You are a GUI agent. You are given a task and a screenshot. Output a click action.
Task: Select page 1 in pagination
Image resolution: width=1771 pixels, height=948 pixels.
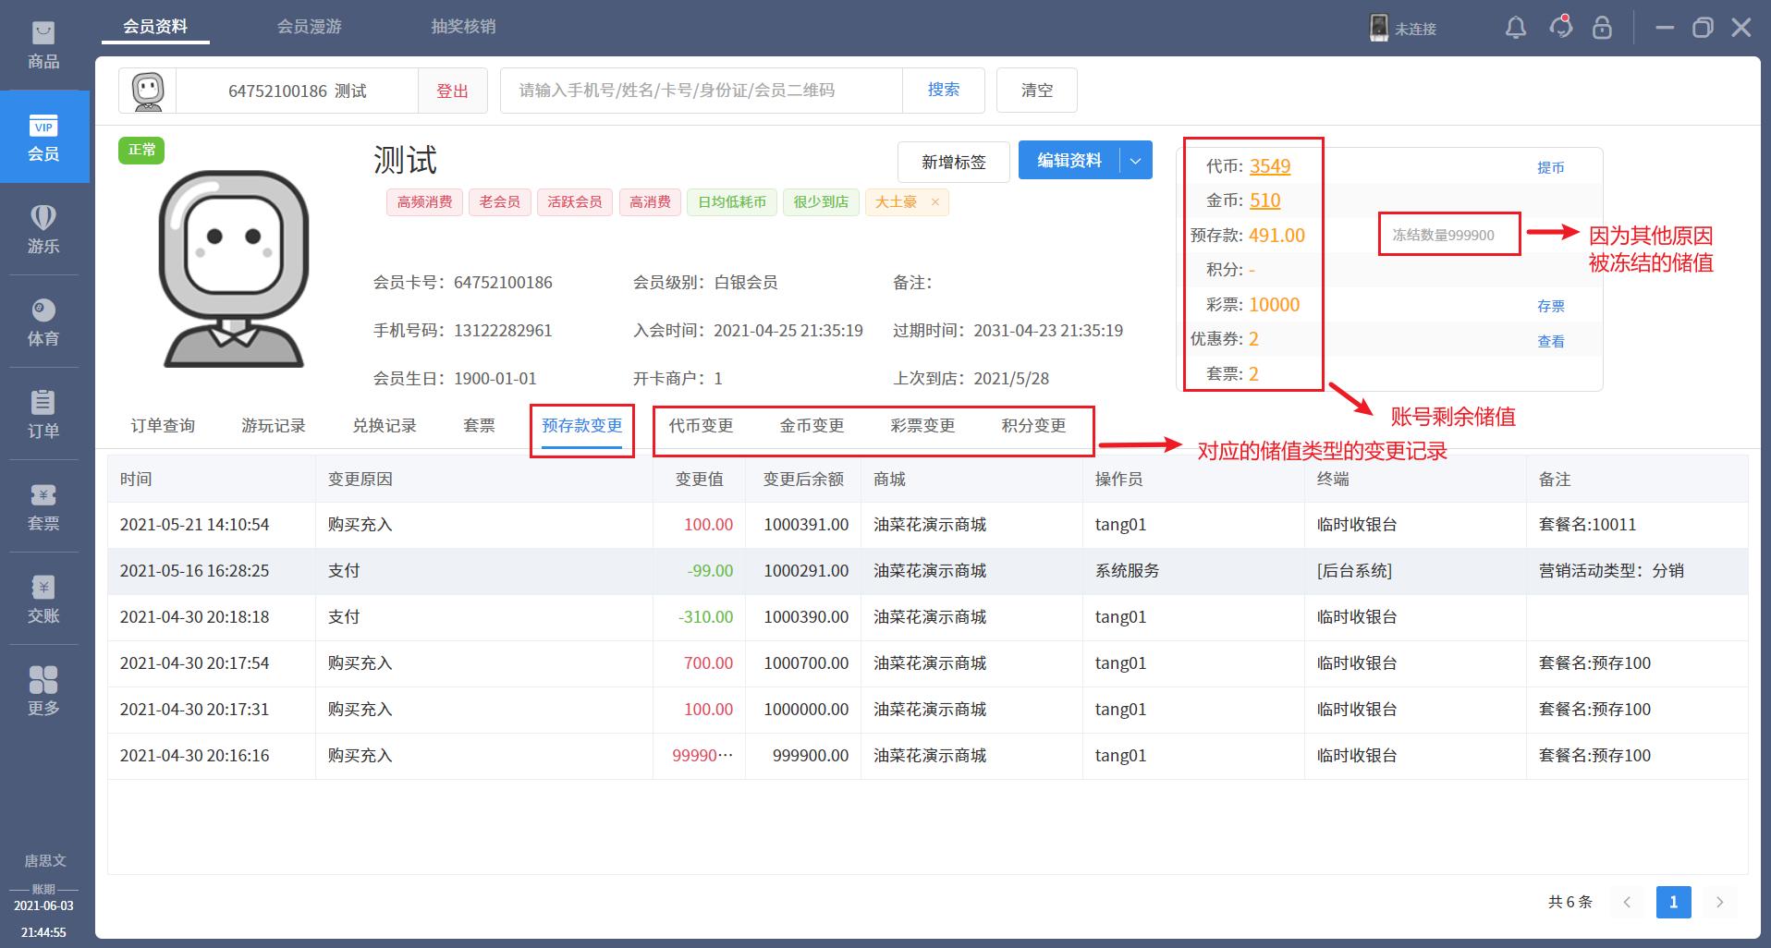[x=1673, y=902]
